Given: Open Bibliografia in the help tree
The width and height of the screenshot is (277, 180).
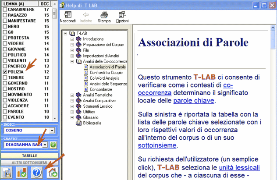Looking at the screenshot, I should point(92,123).
